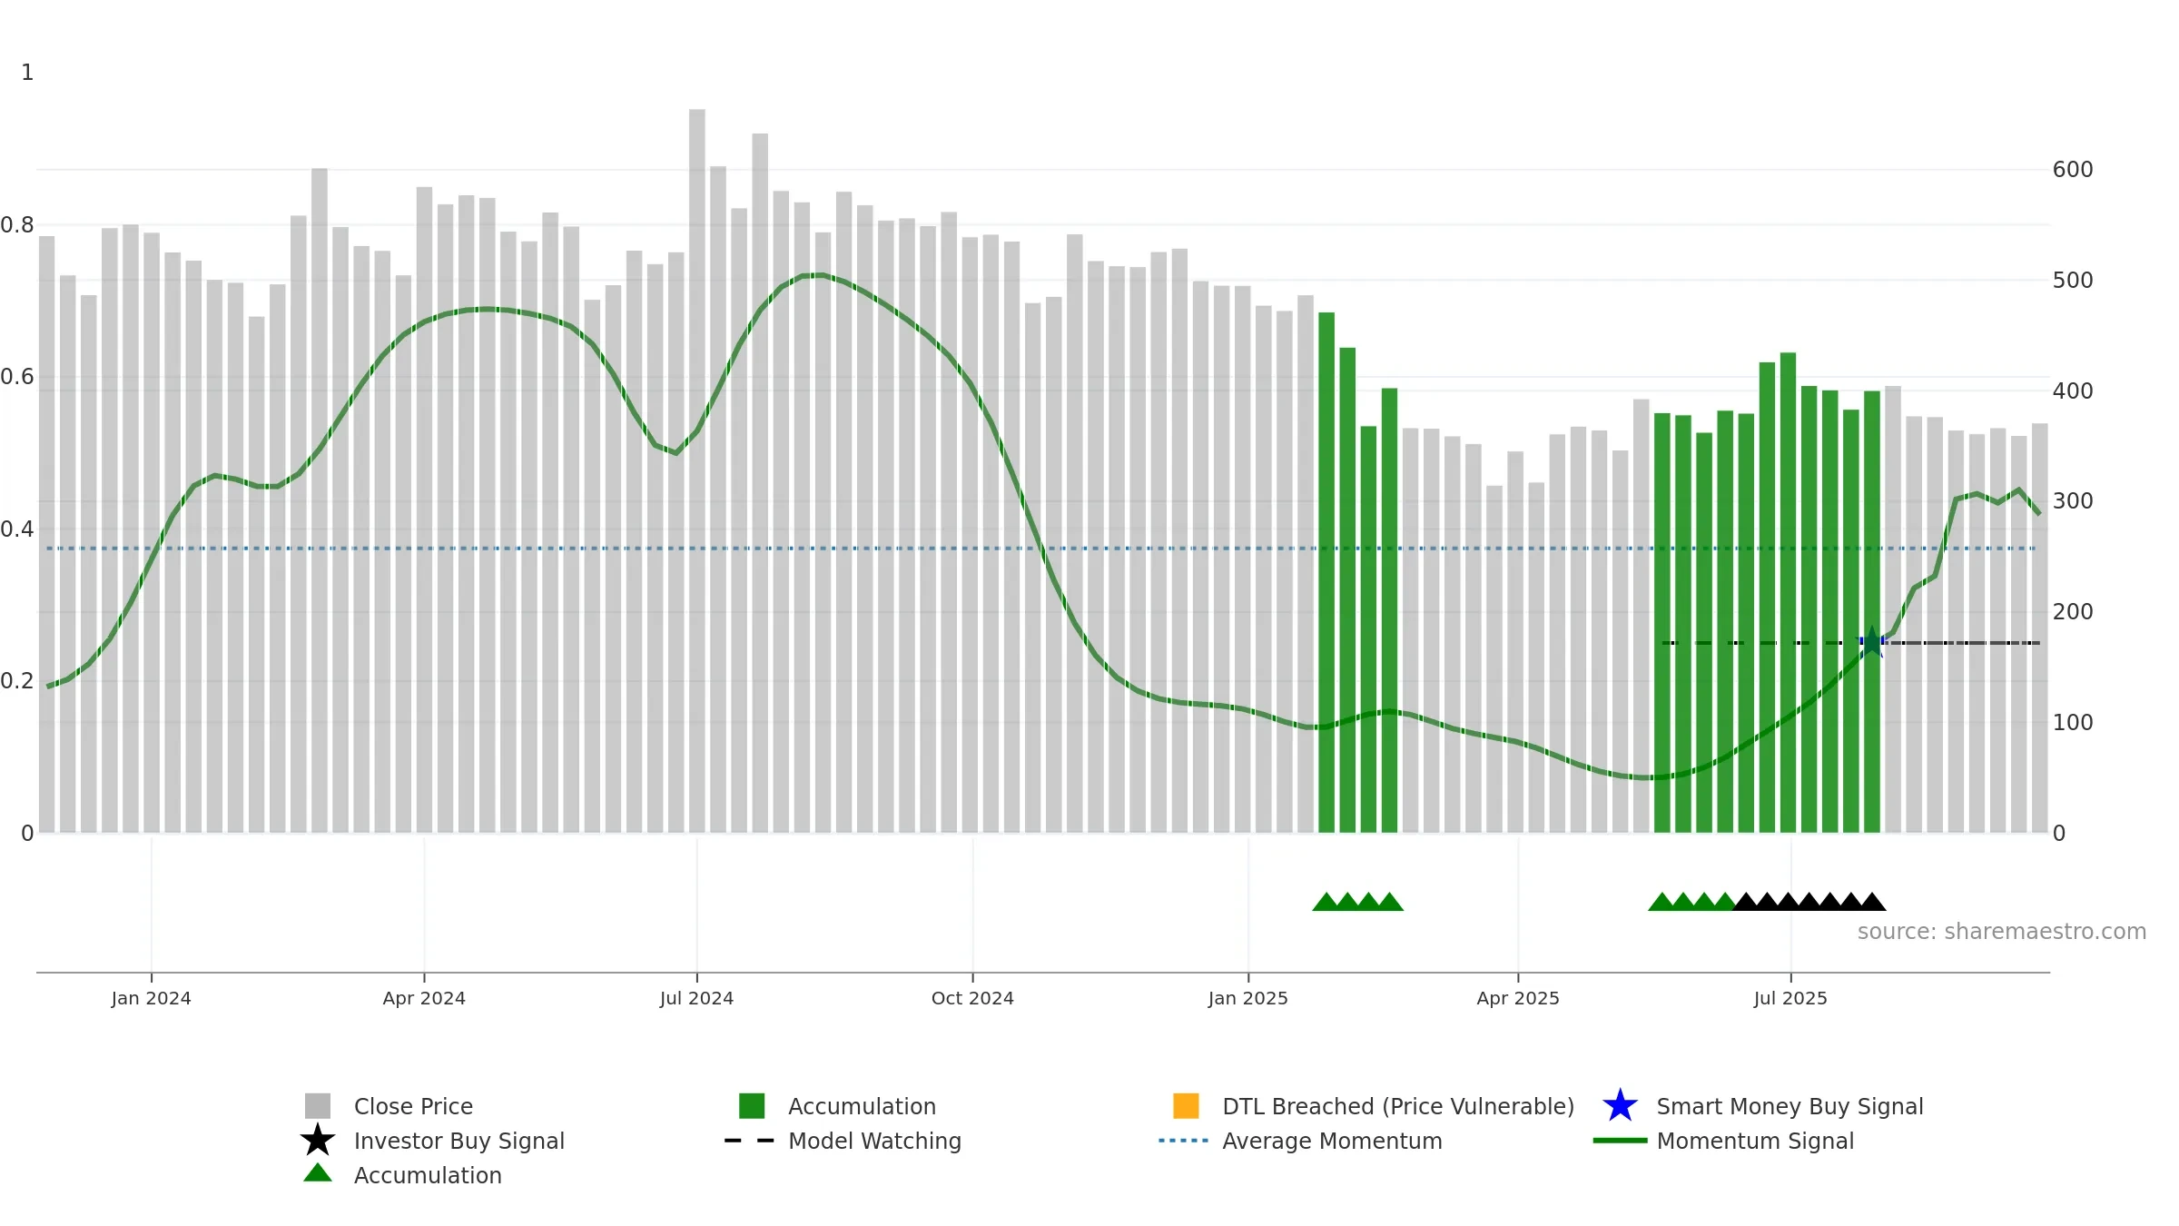The width and height of the screenshot is (2179, 1226).
Task: Click the first green accumulation bar
Action: 1326,572
